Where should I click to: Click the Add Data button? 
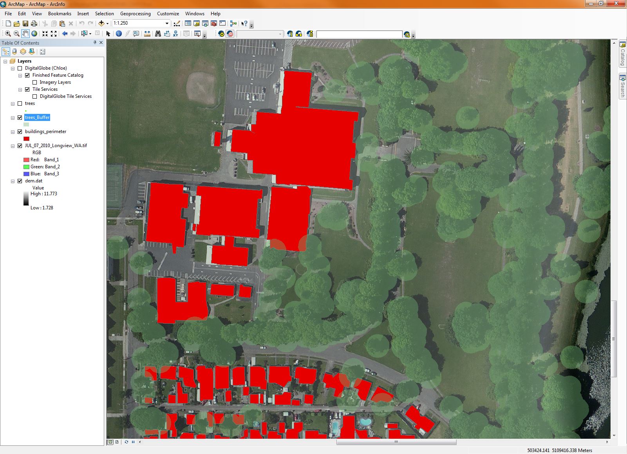coord(102,23)
